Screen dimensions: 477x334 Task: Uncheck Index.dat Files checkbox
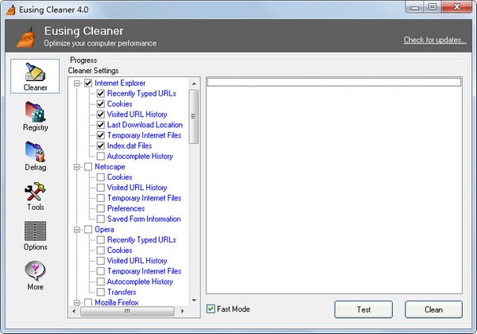[x=101, y=146]
